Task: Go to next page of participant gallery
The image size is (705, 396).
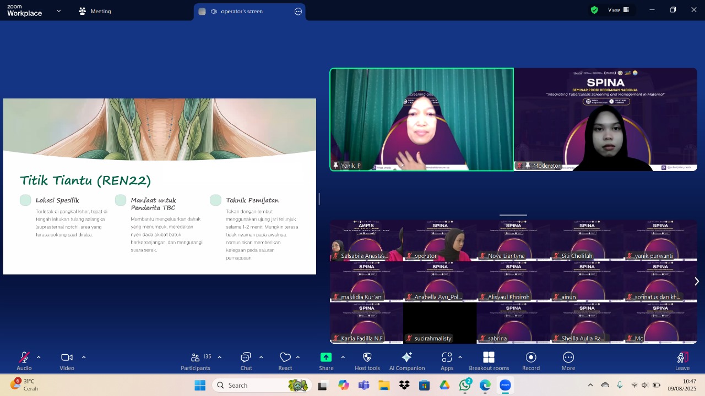Action: click(x=697, y=281)
